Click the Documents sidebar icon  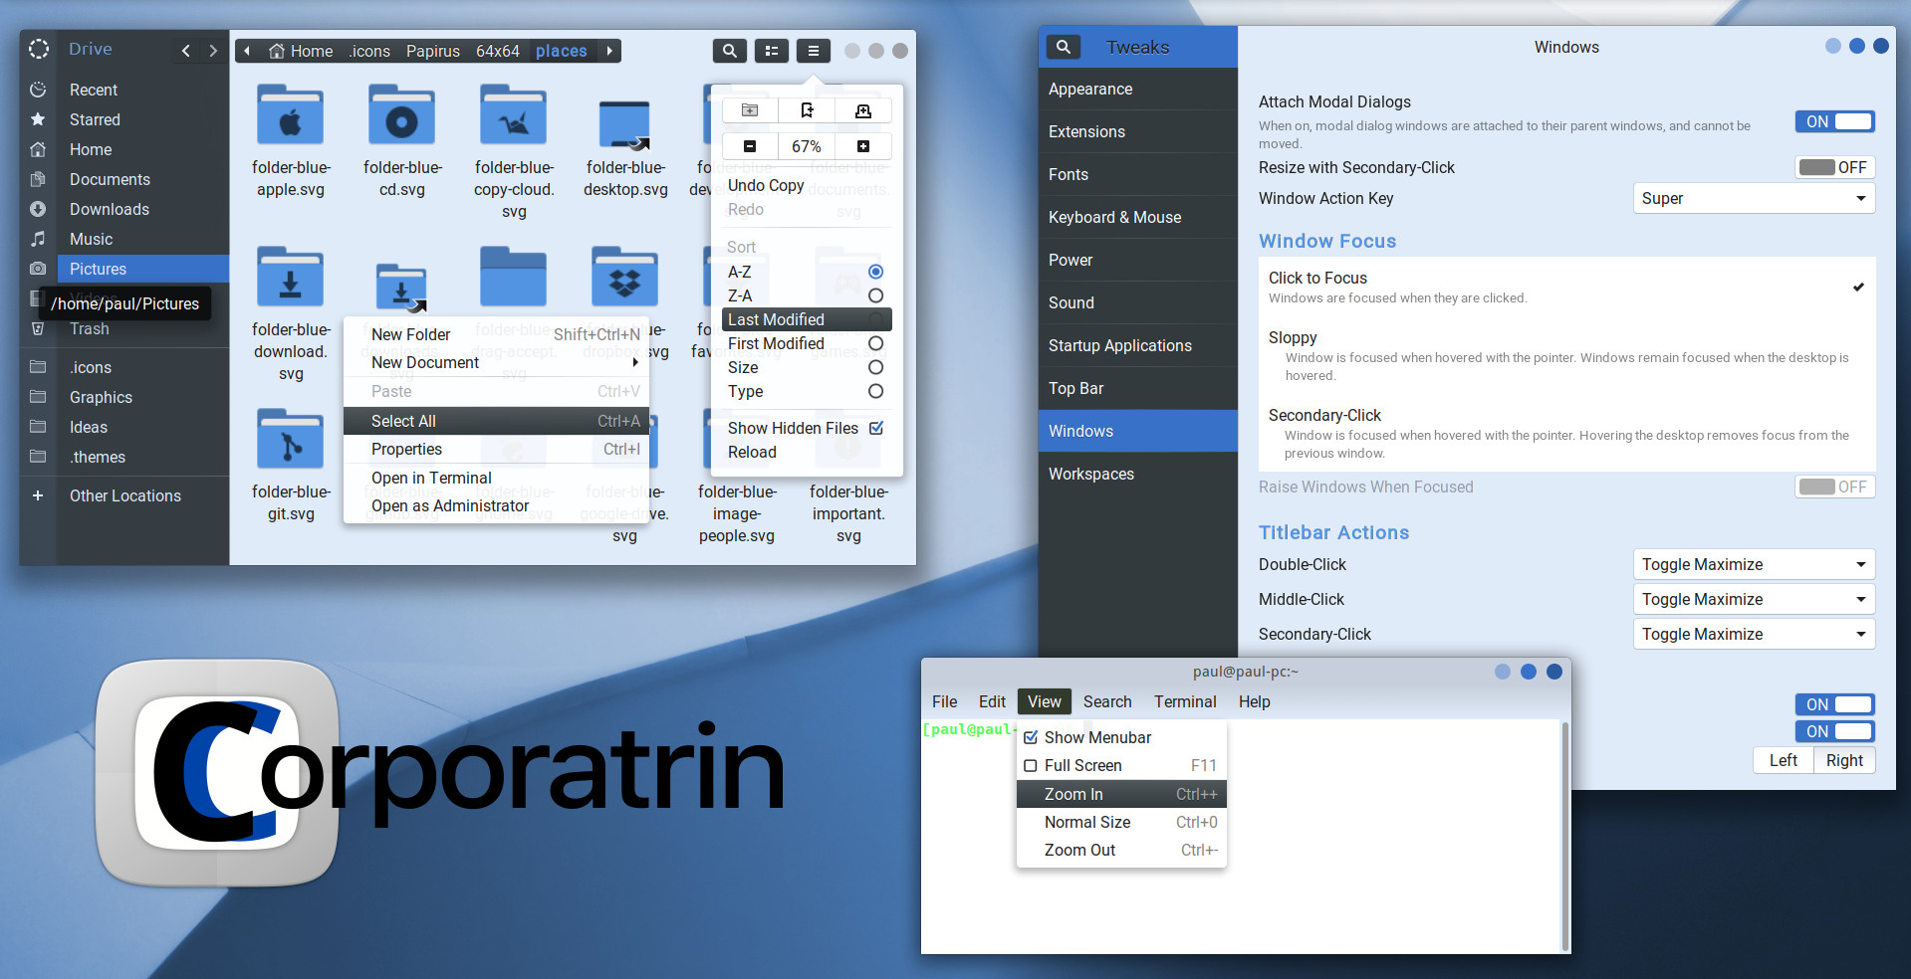(x=38, y=179)
